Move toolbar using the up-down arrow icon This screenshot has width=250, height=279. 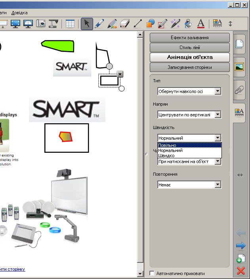pos(231,24)
